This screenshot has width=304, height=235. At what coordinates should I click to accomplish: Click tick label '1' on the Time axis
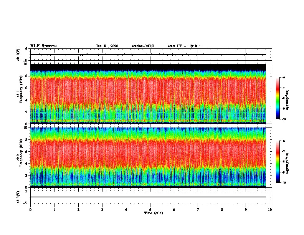54,210
